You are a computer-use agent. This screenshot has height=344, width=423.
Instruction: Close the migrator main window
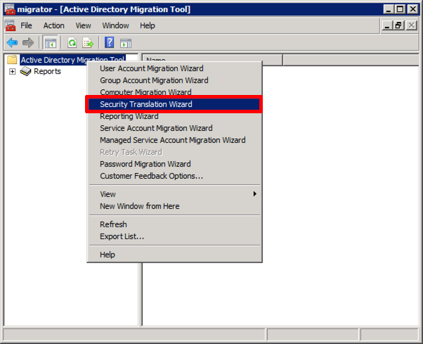point(412,9)
